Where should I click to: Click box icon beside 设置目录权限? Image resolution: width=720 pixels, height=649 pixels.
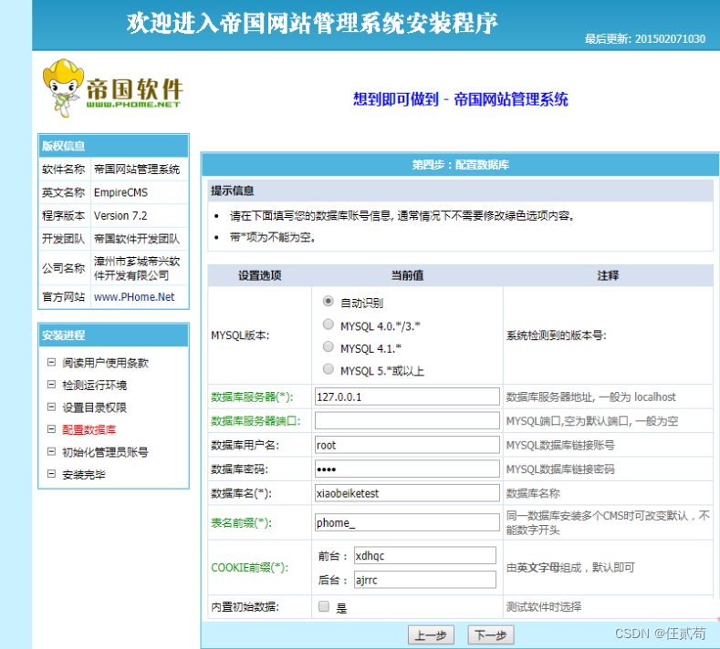(x=51, y=407)
